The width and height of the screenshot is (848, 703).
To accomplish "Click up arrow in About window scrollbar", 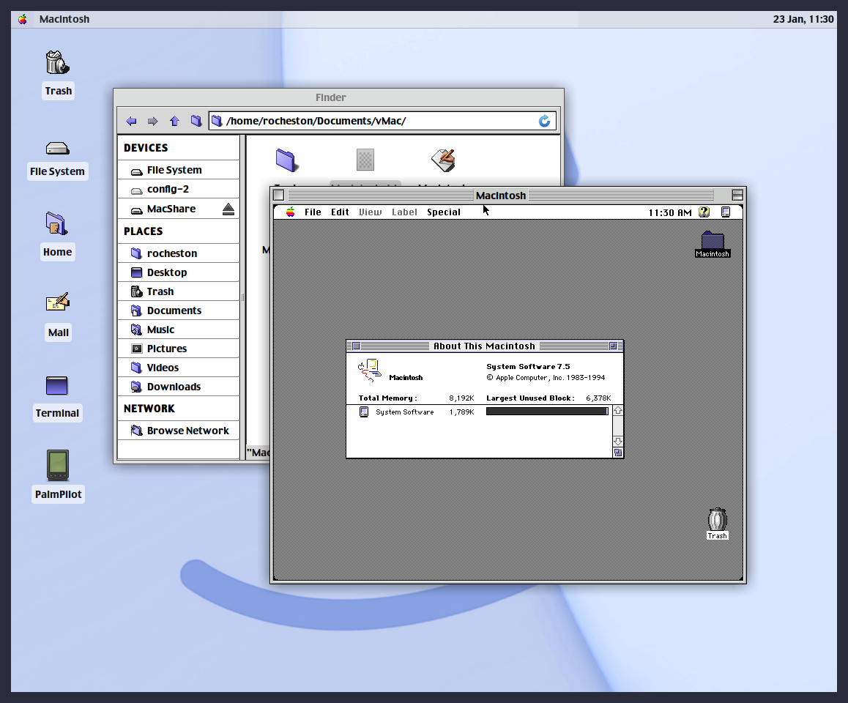I will point(617,411).
